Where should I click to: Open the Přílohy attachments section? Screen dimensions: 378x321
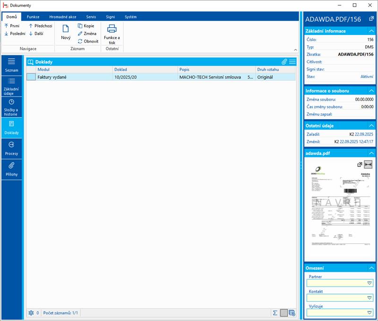pyautogui.click(x=11, y=170)
